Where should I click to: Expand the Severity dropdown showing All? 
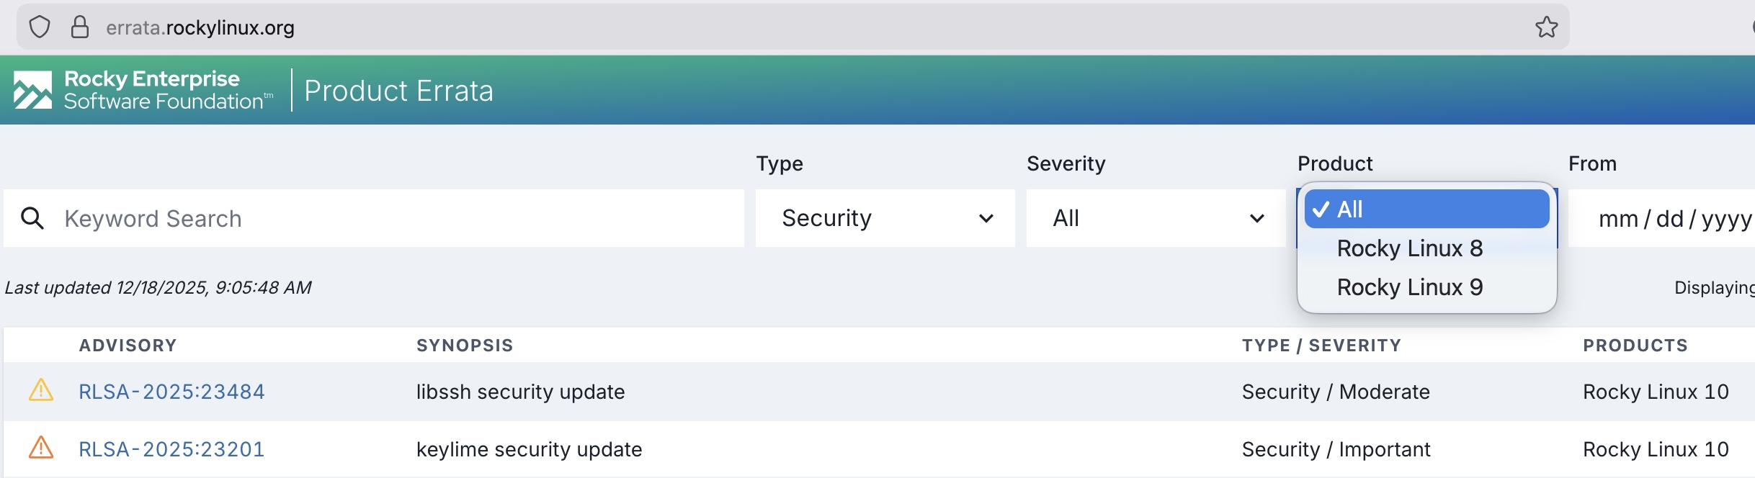pyautogui.click(x=1156, y=218)
